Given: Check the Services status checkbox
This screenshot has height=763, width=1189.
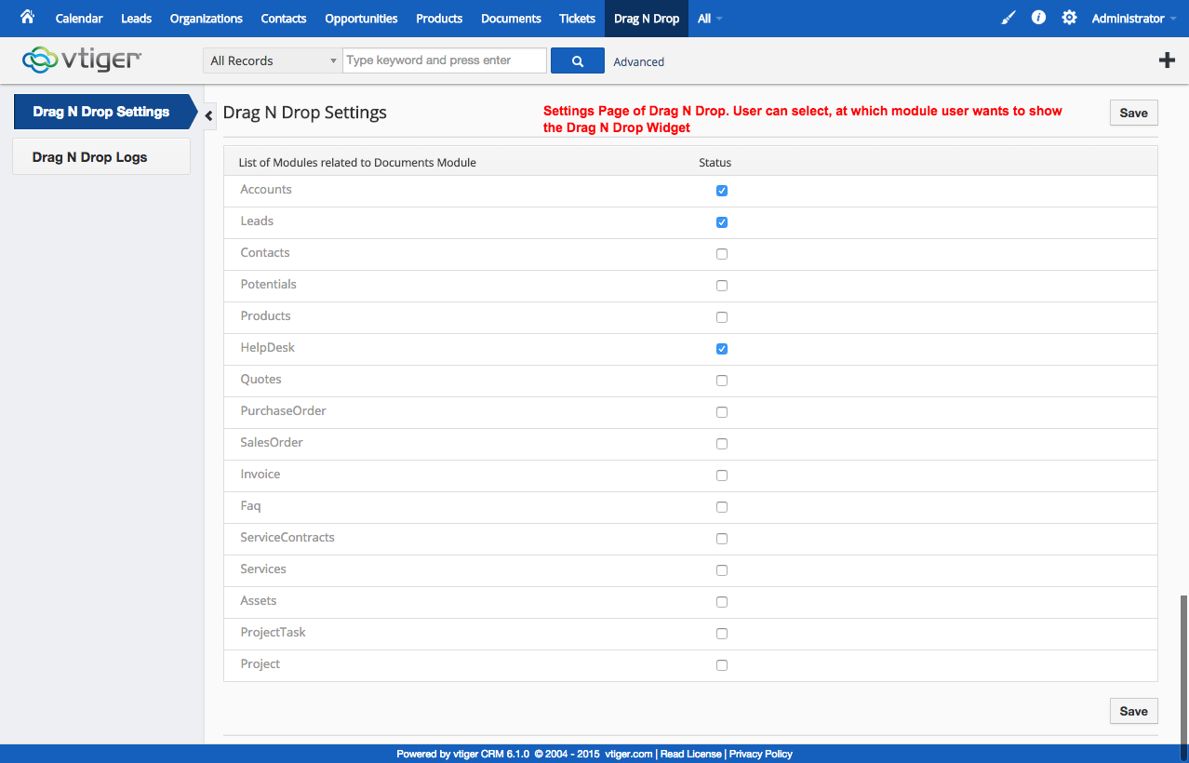Looking at the screenshot, I should click(722, 570).
